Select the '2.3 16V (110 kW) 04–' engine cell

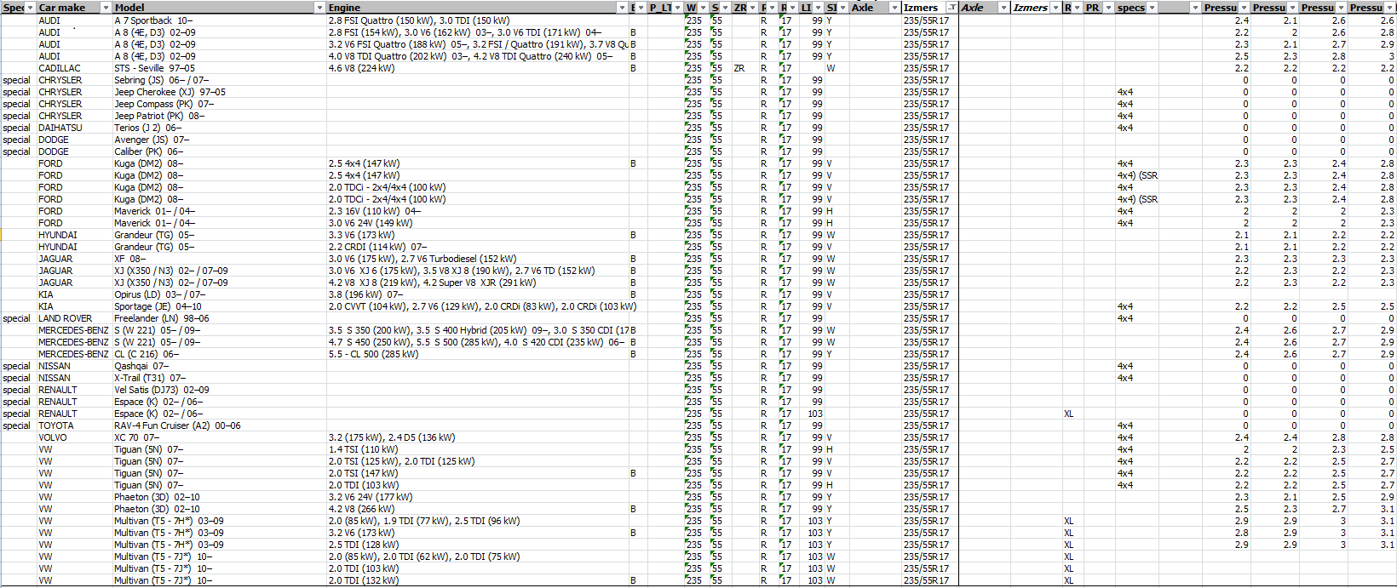477,211
